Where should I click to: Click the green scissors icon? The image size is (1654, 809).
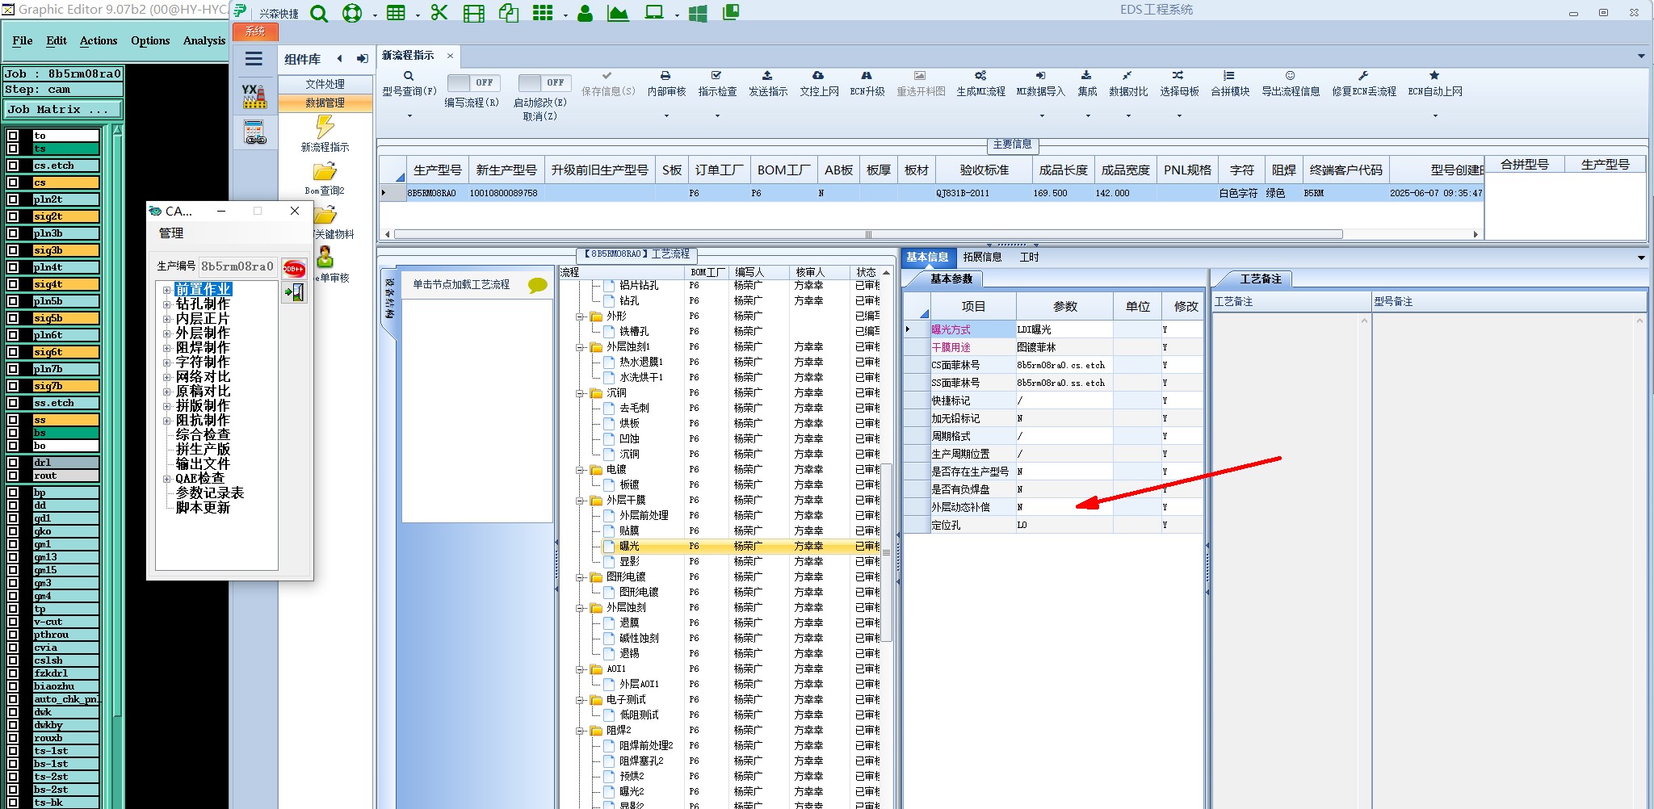click(439, 13)
